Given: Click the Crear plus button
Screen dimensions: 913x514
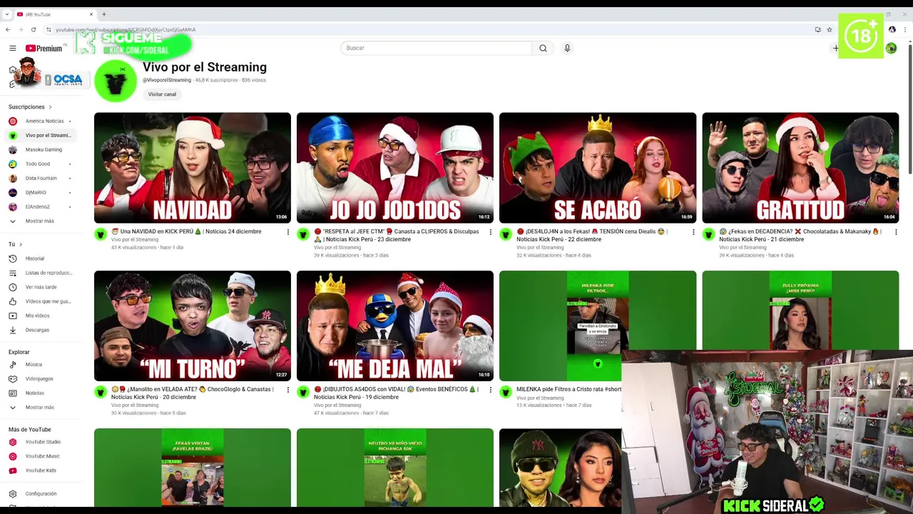Looking at the screenshot, I should pyautogui.click(x=836, y=48).
